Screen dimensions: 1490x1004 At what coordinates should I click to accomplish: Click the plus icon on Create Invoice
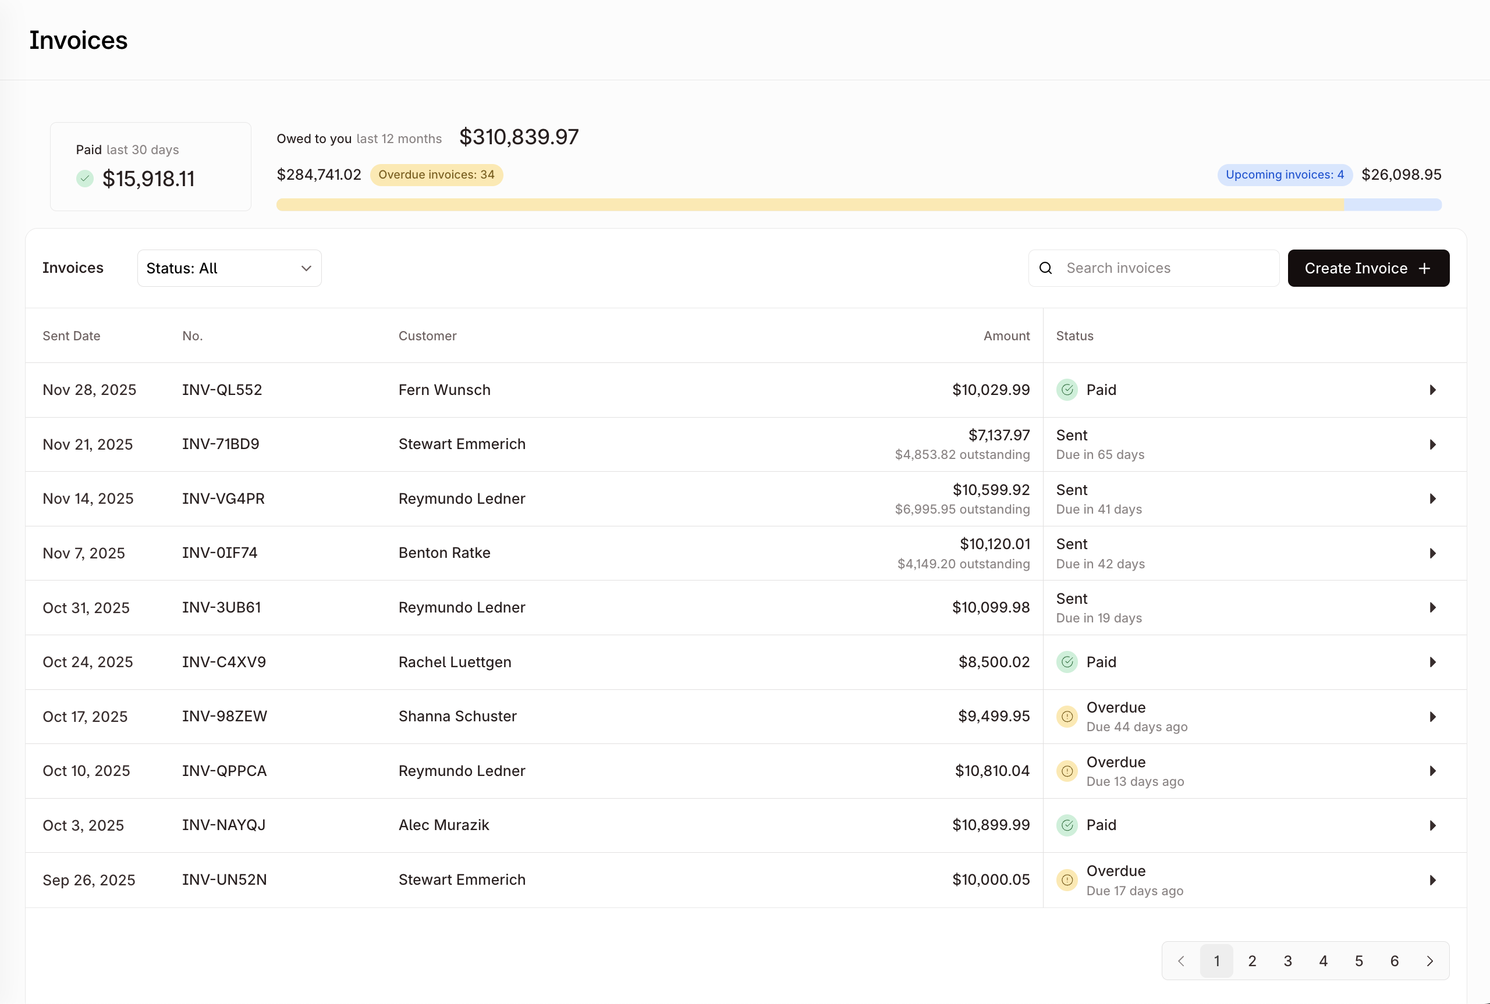point(1424,268)
